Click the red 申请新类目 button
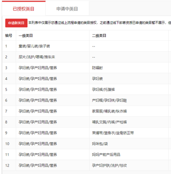 tap(16, 23)
